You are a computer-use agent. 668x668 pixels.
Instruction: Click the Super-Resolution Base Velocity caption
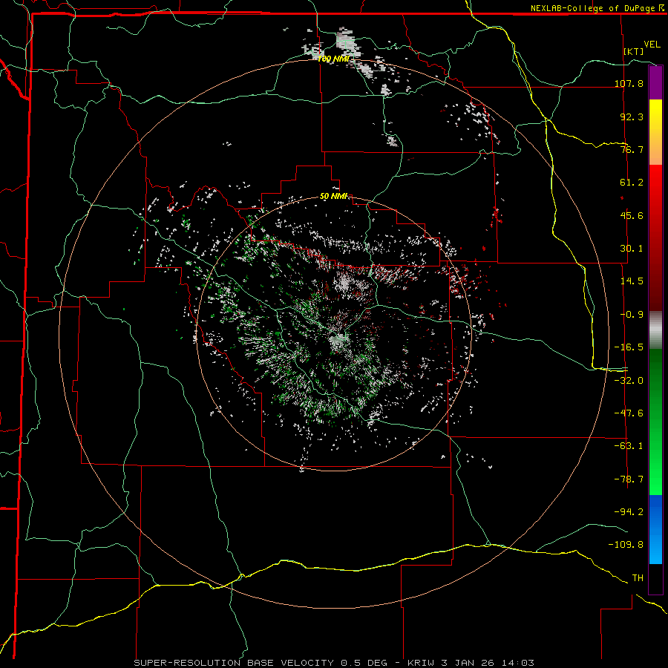tap(334, 663)
